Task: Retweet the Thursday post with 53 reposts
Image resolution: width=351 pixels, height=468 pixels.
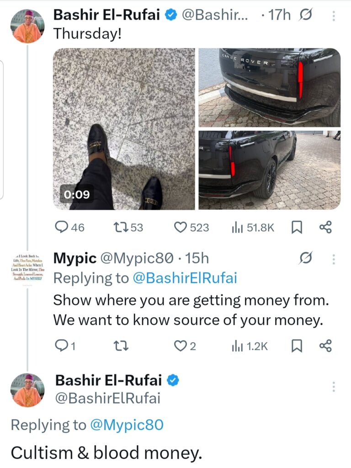Action: coord(120,227)
